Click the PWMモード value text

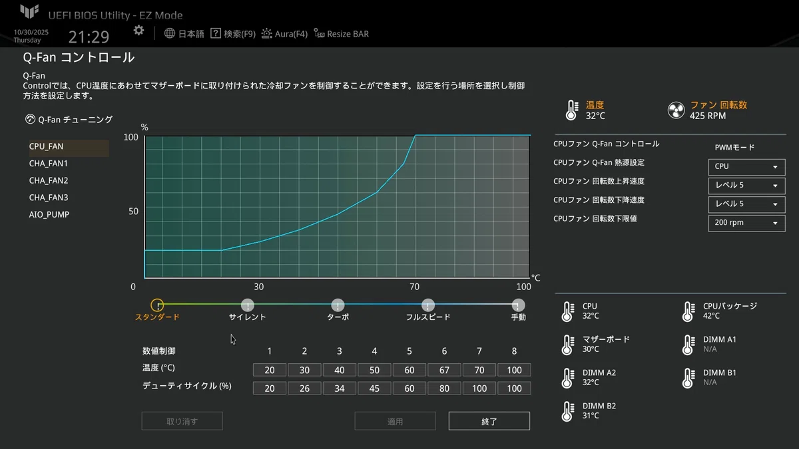(735, 148)
